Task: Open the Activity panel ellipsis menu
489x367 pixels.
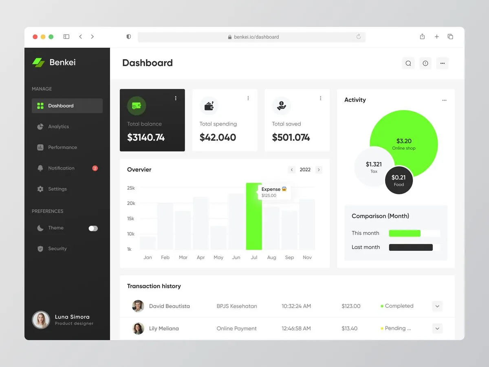Action: (444, 100)
